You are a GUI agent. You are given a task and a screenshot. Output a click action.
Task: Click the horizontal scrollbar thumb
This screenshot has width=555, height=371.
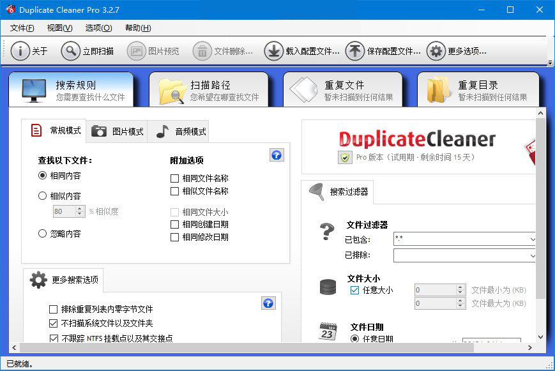(247, 347)
